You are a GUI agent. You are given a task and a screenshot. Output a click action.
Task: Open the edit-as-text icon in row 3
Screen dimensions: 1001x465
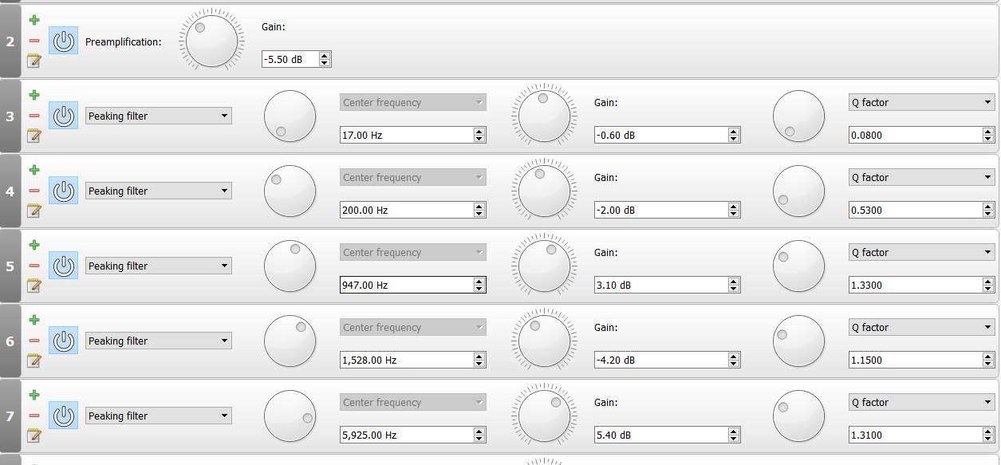pyautogui.click(x=33, y=136)
